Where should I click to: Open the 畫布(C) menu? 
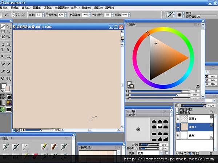tap(26, 8)
